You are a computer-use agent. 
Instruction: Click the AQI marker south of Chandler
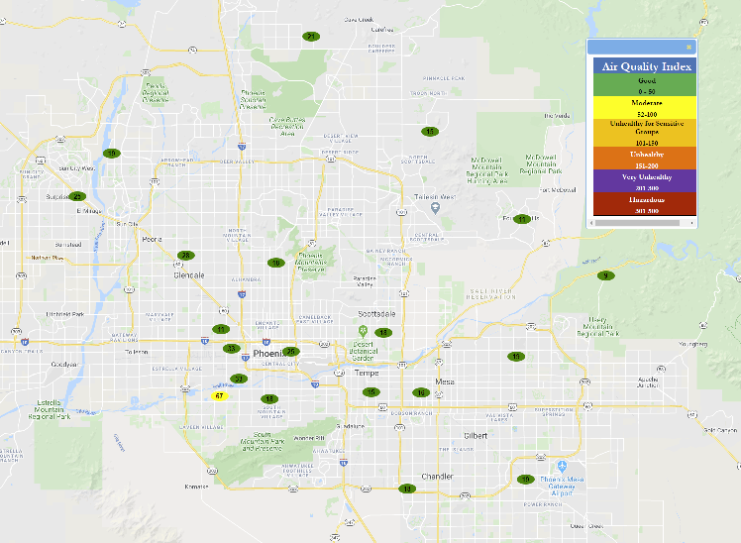(406, 489)
